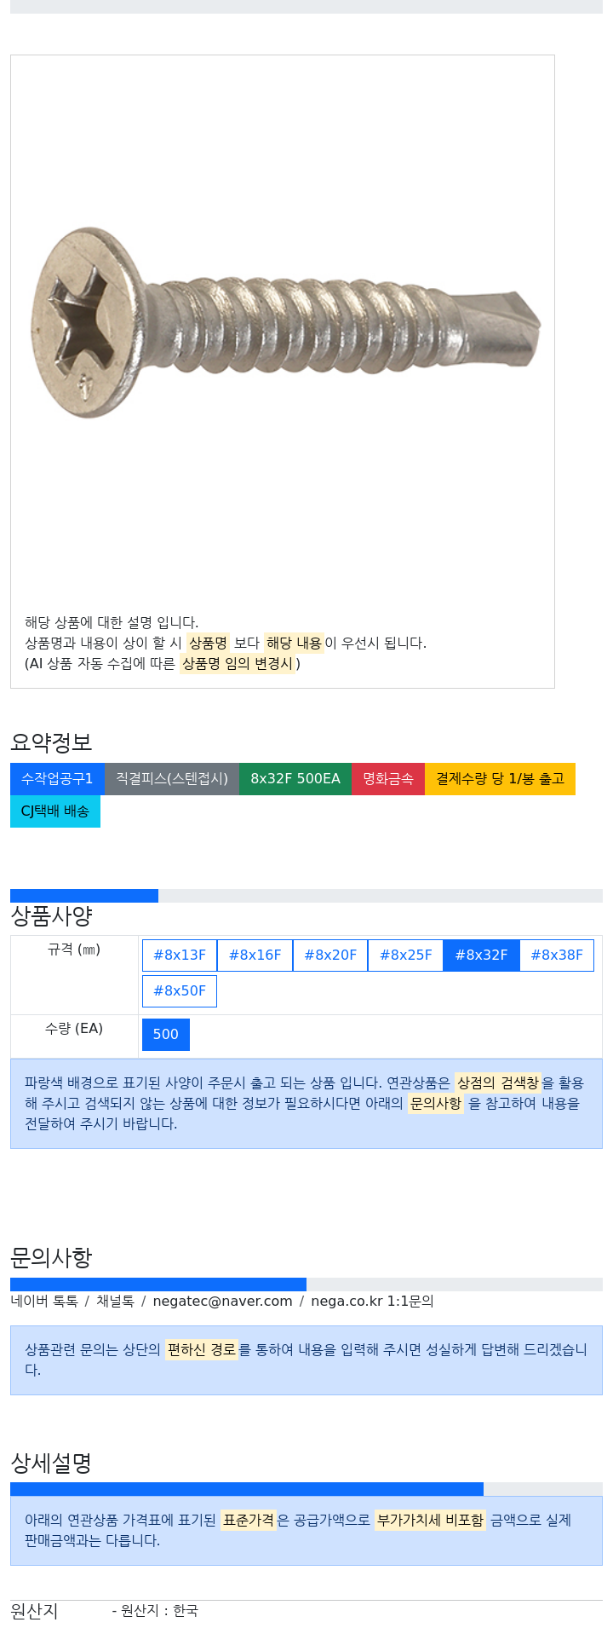Pick the #8x25F size option
613x1628 pixels.
pyautogui.click(x=405, y=955)
